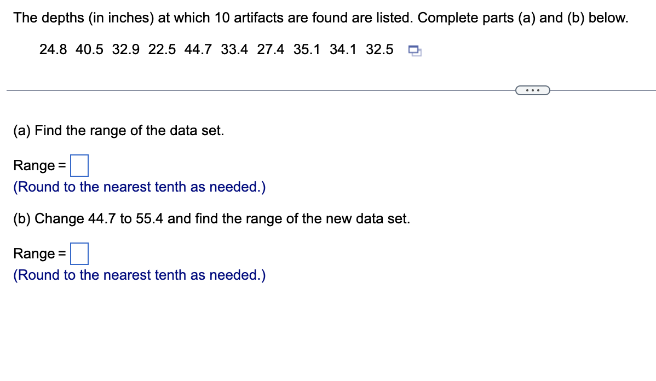
Task: Click the rounding instruction text under part (a)
Action: tap(139, 187)
